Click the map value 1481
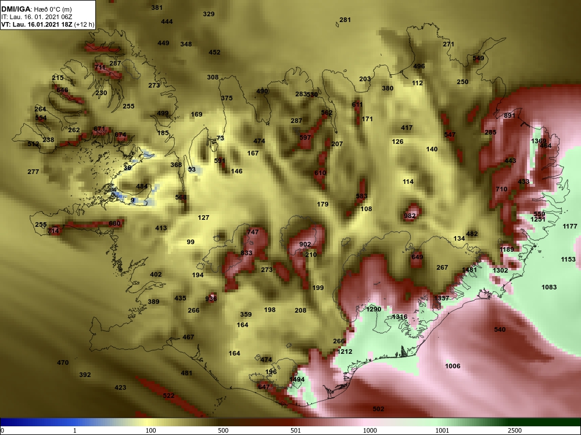This screenshot has width=581, height=435. 469,270
